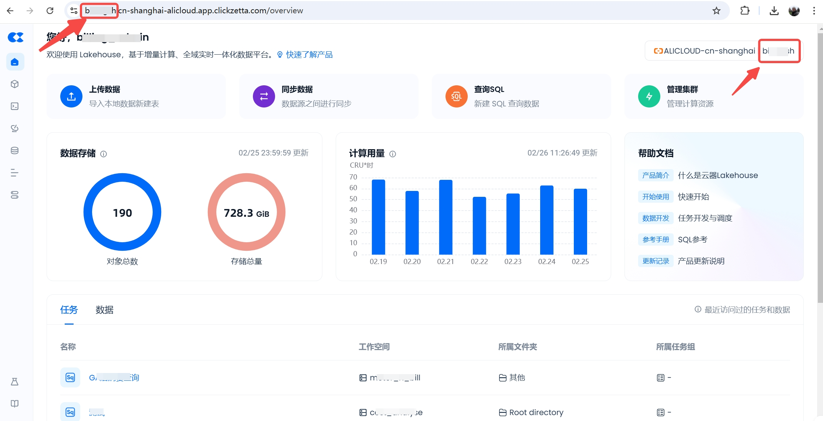This screenshot has height=421, width=823.
Task: Click the 02.21 bar in usage chart
Action: [x=446, y=217]
